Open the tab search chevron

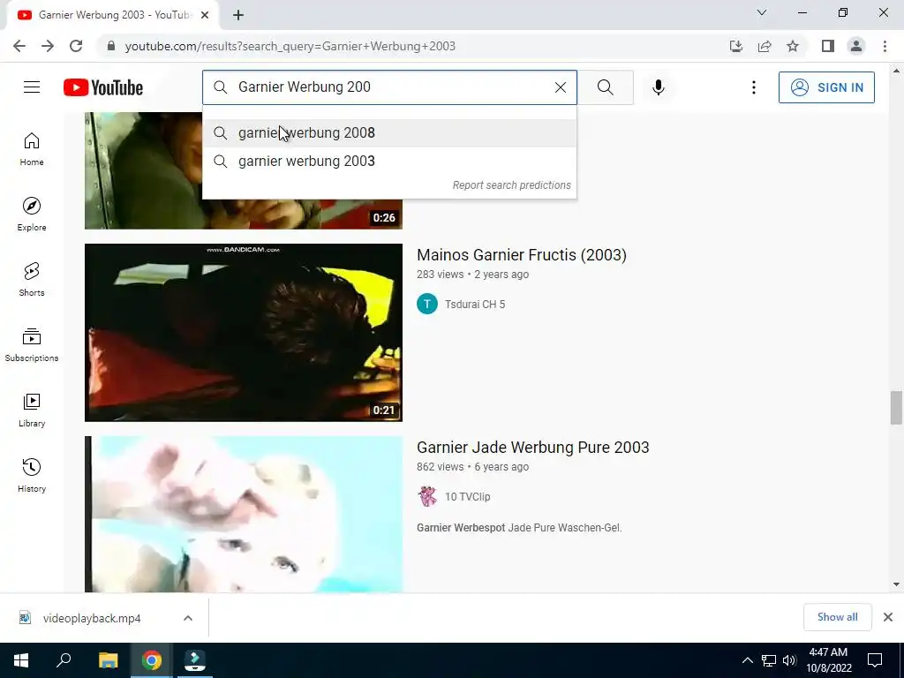pos(762,12)
